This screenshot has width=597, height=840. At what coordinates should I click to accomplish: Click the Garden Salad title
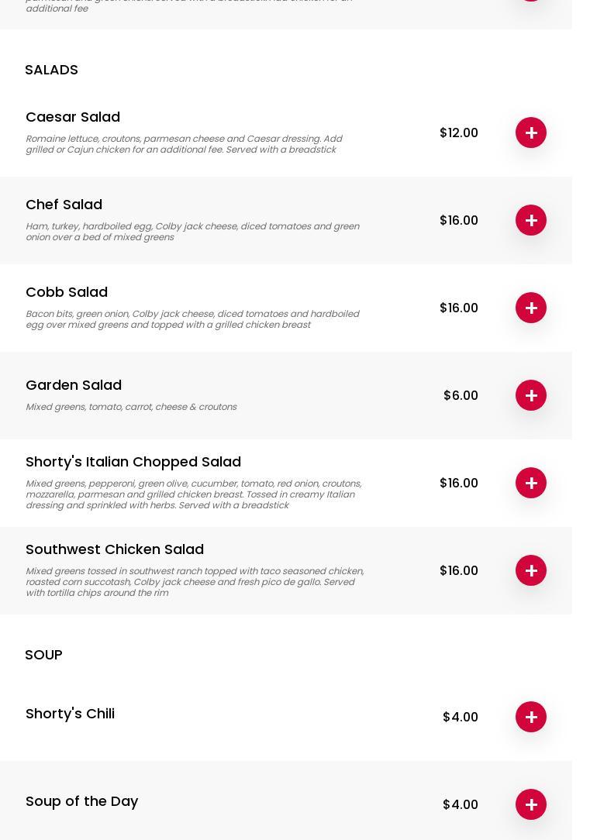(x=74, y=385)
